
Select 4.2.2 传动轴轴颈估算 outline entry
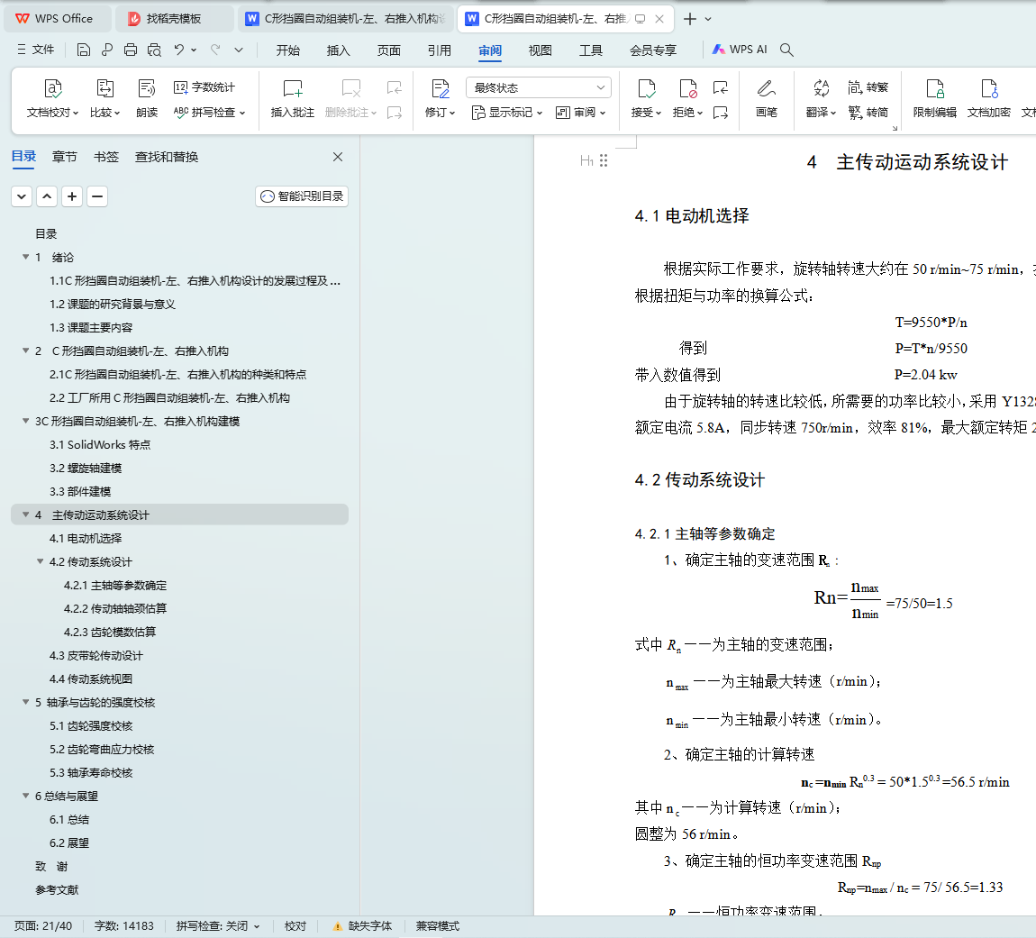point(115,609)
